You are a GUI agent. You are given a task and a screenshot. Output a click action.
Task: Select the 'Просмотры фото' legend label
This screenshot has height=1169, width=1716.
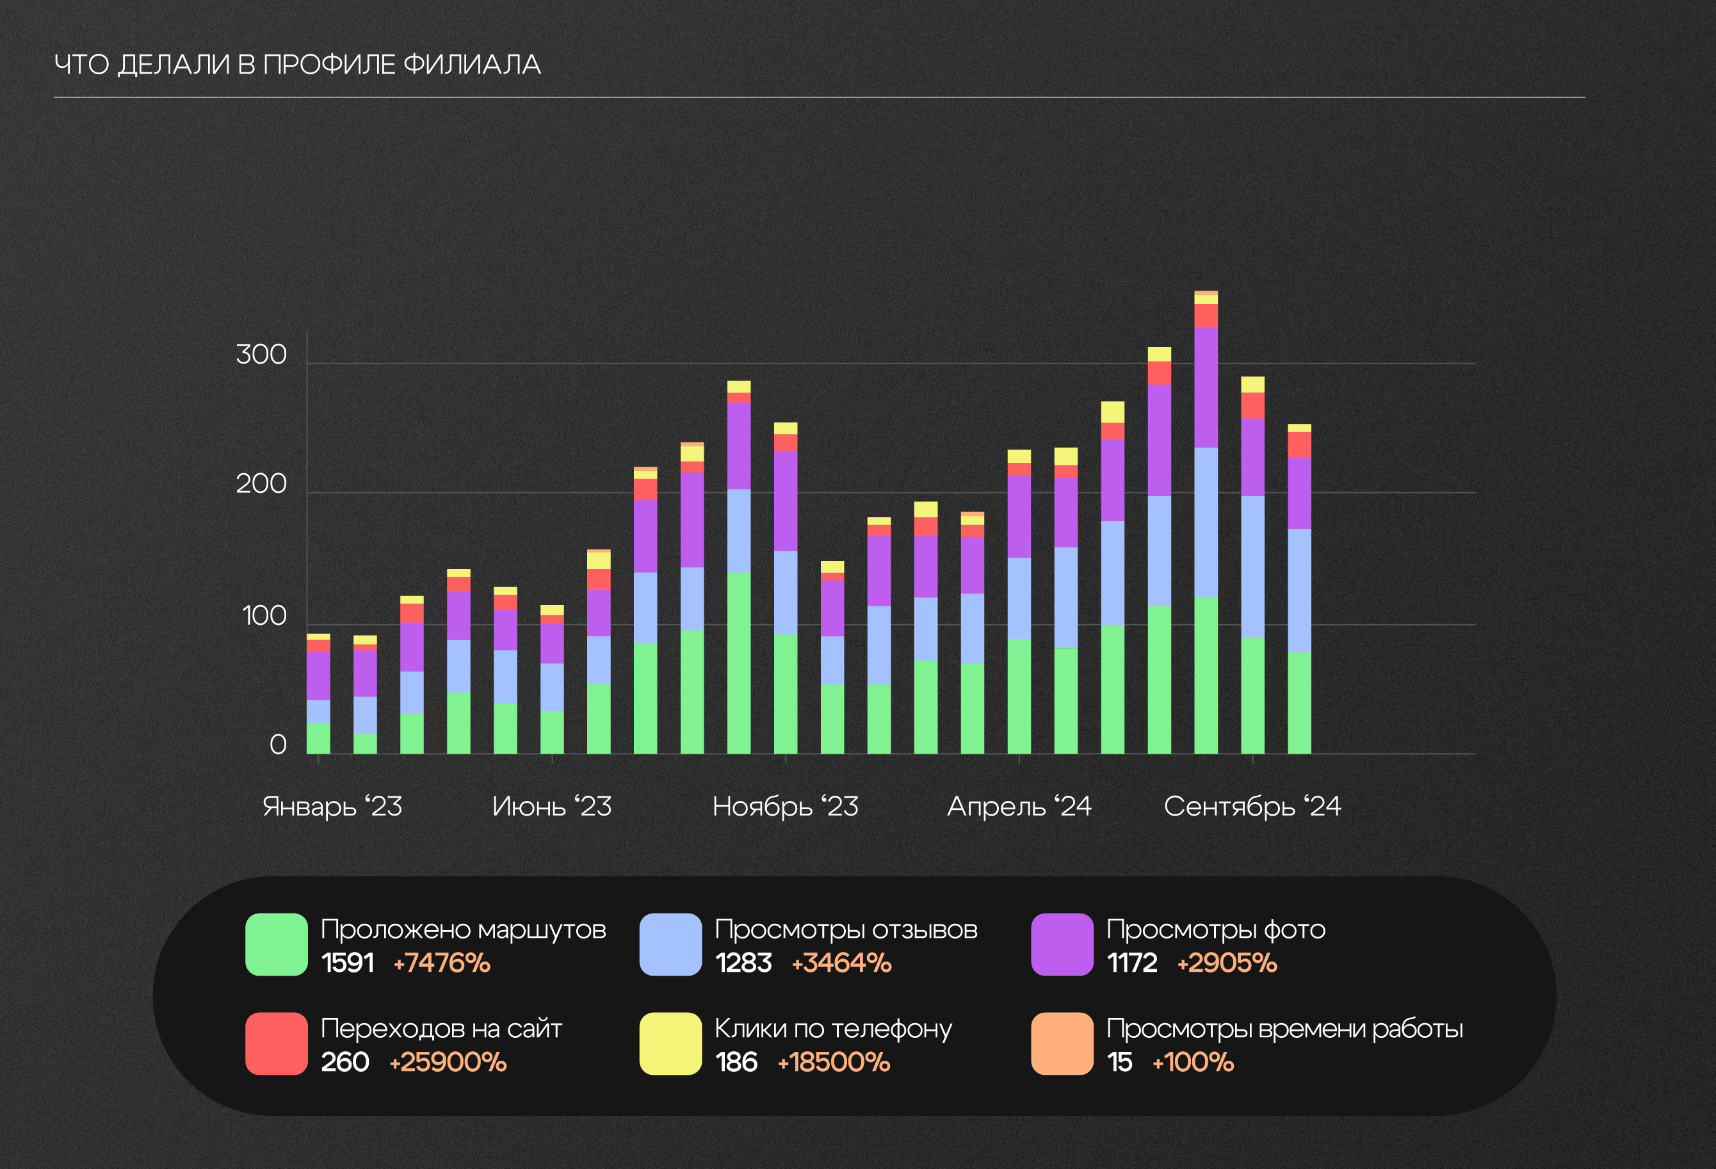1215,930
